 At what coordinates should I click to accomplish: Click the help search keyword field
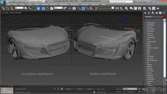point(121,2)
